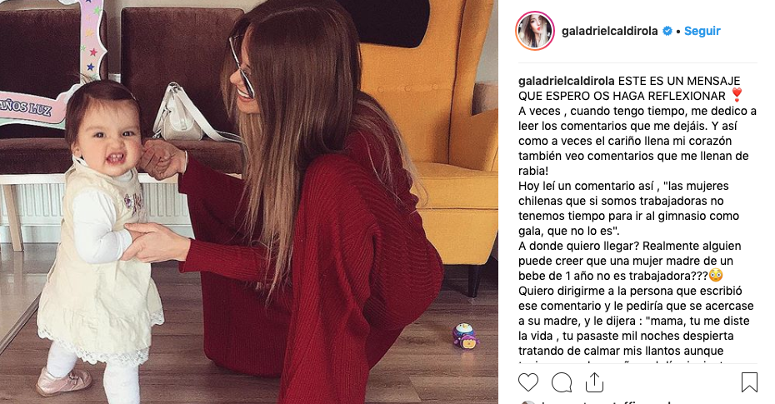Screen dimensions: 775x404
Task: Click the red exclamation heart emoji in caption
Action: tap(737, 95)
